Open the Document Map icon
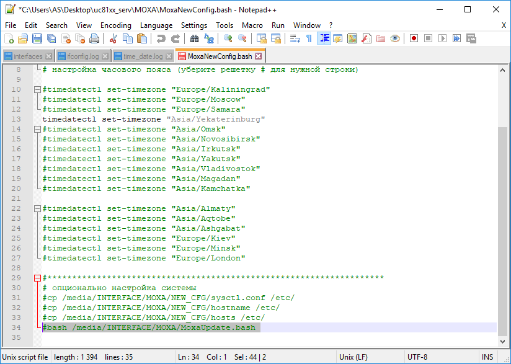This screenshot has height=364, width=511. 352,38
